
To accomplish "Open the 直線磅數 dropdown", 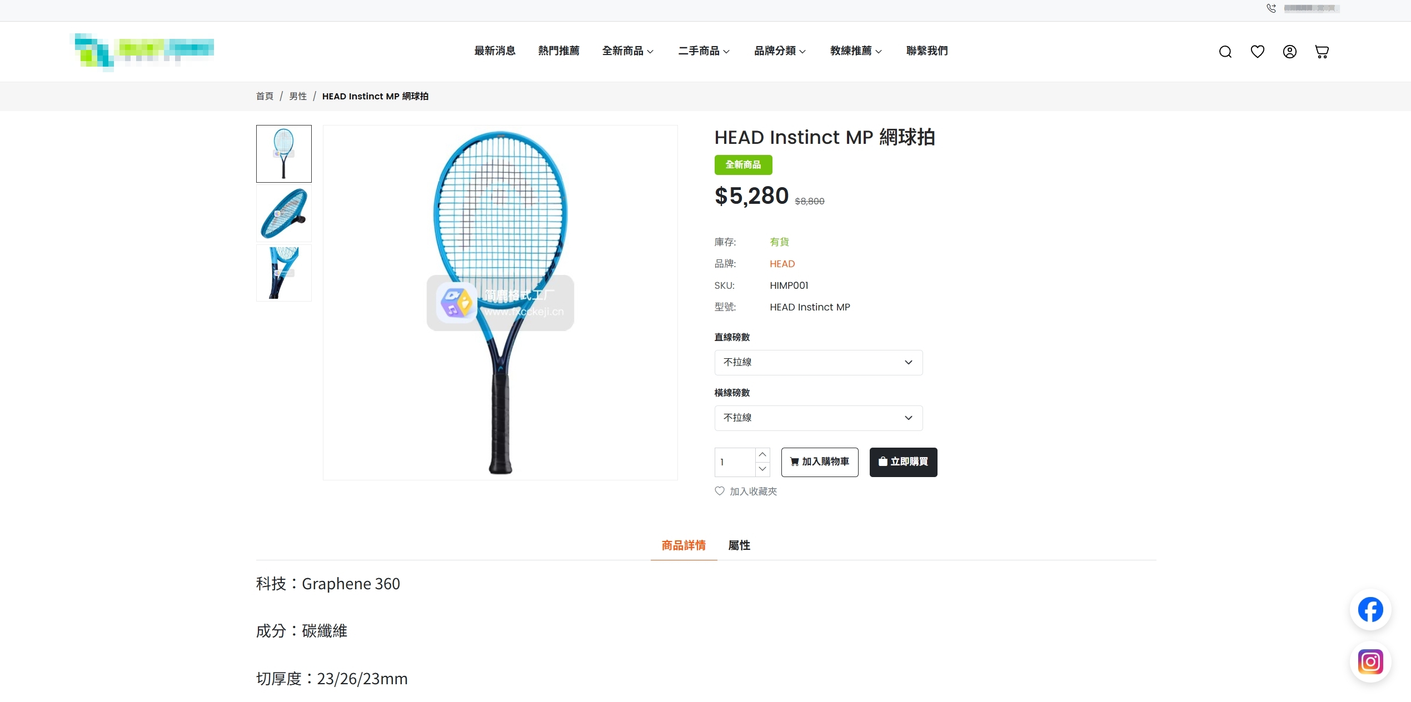I will (x=818, y=363).
